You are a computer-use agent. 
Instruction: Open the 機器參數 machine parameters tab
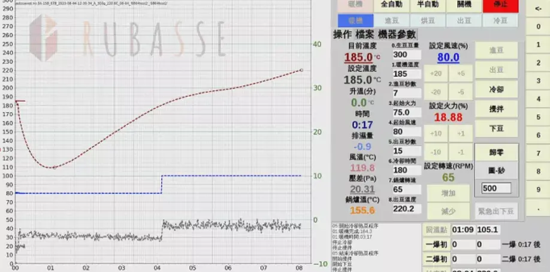(x=397, y=34)
